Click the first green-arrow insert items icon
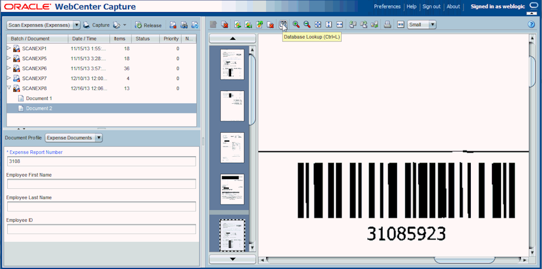 click(237, 25)
